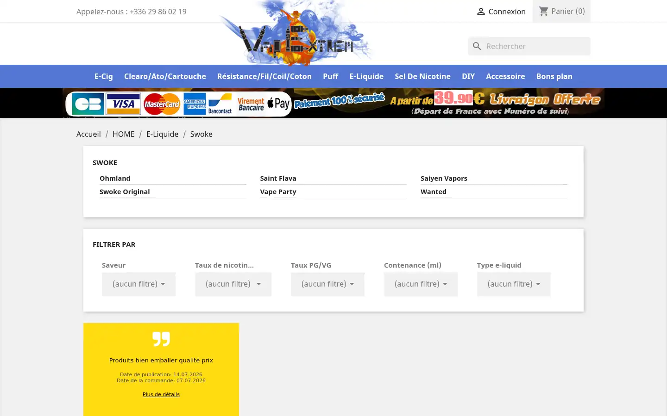
Task: Open the Vape Party subcategory
Action: pos(278,192)
